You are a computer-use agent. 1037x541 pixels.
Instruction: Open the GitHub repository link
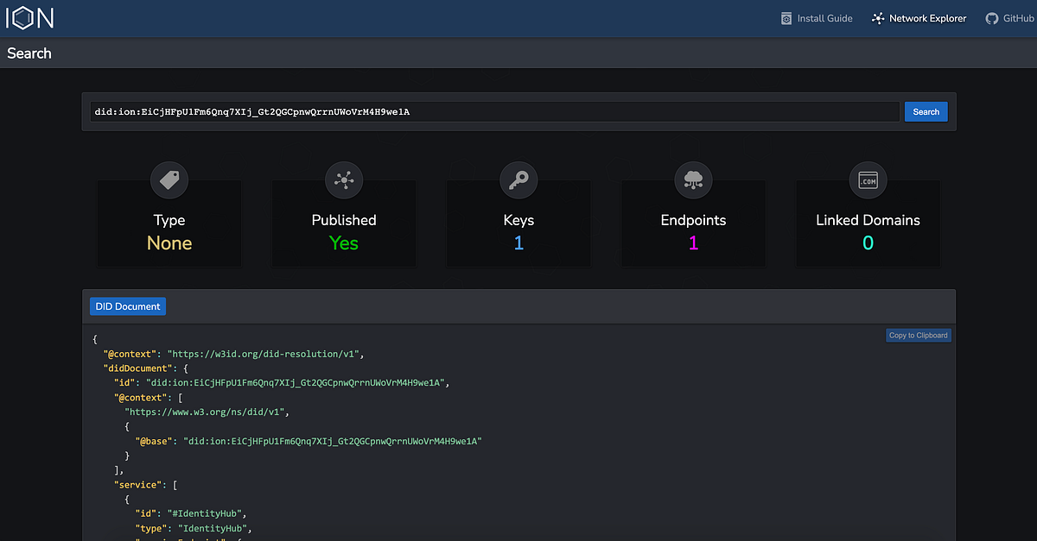[1009, 18]
